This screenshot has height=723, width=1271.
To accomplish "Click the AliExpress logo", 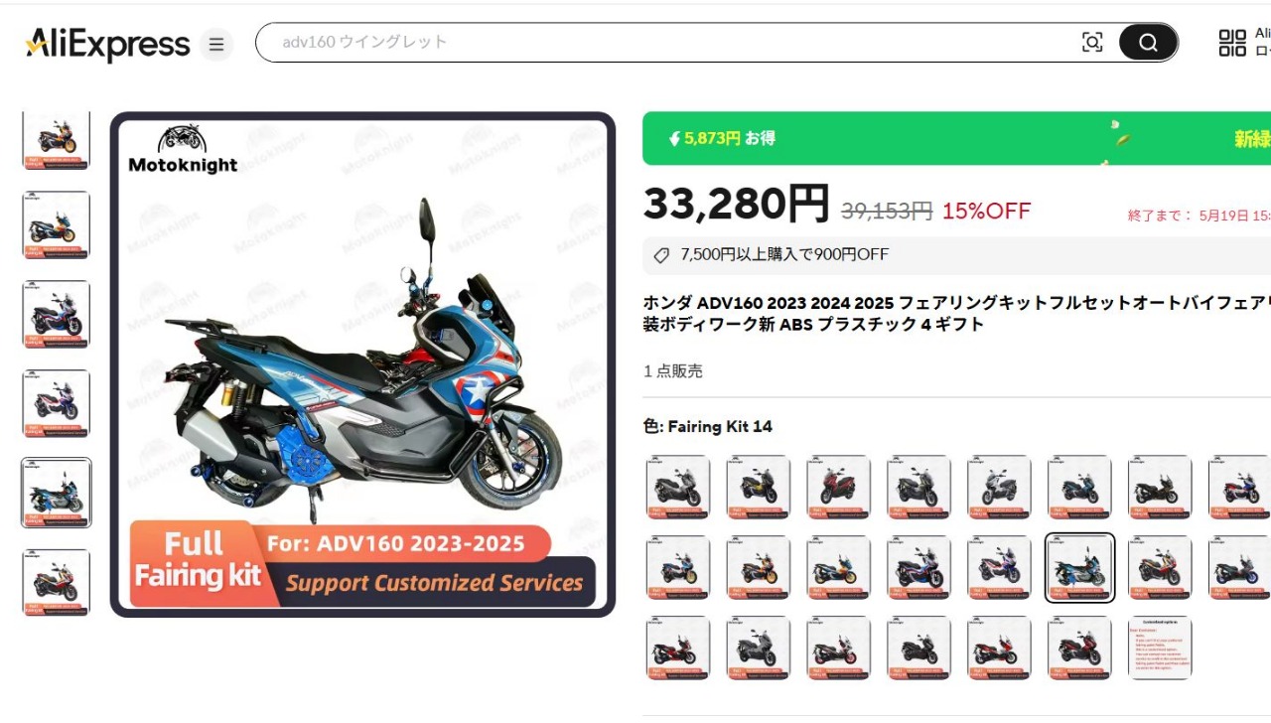I will (107, 44).
